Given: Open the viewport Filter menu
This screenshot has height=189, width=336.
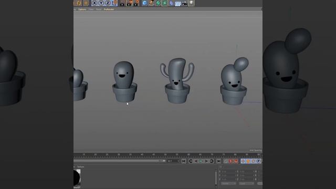Looking at the screenshot, I should click(x=91, y=9).
